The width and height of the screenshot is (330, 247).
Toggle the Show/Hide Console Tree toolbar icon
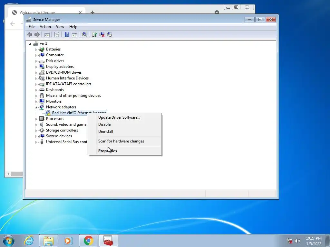[47, 34]
